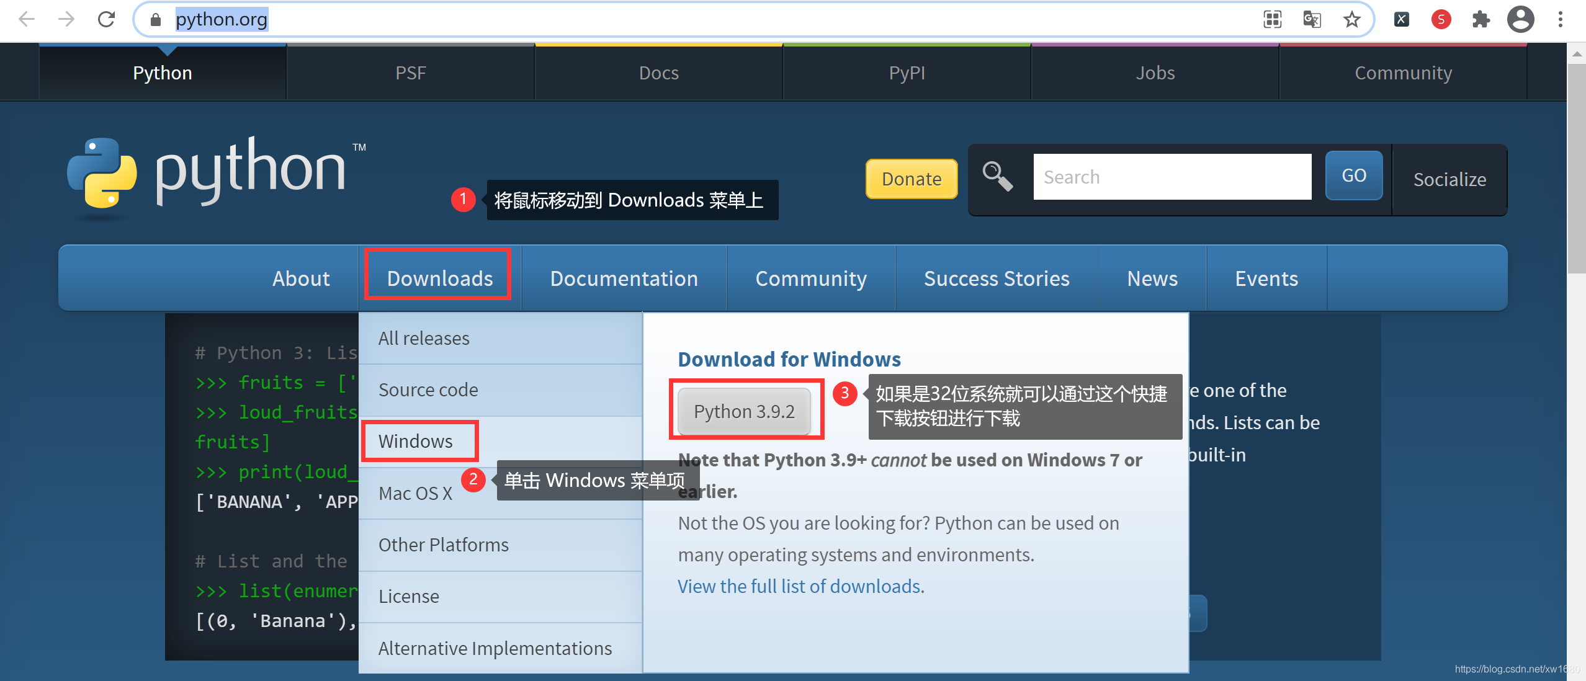Expand the Socialize menu
The image size is (1586, 681).
(1449, 179)
